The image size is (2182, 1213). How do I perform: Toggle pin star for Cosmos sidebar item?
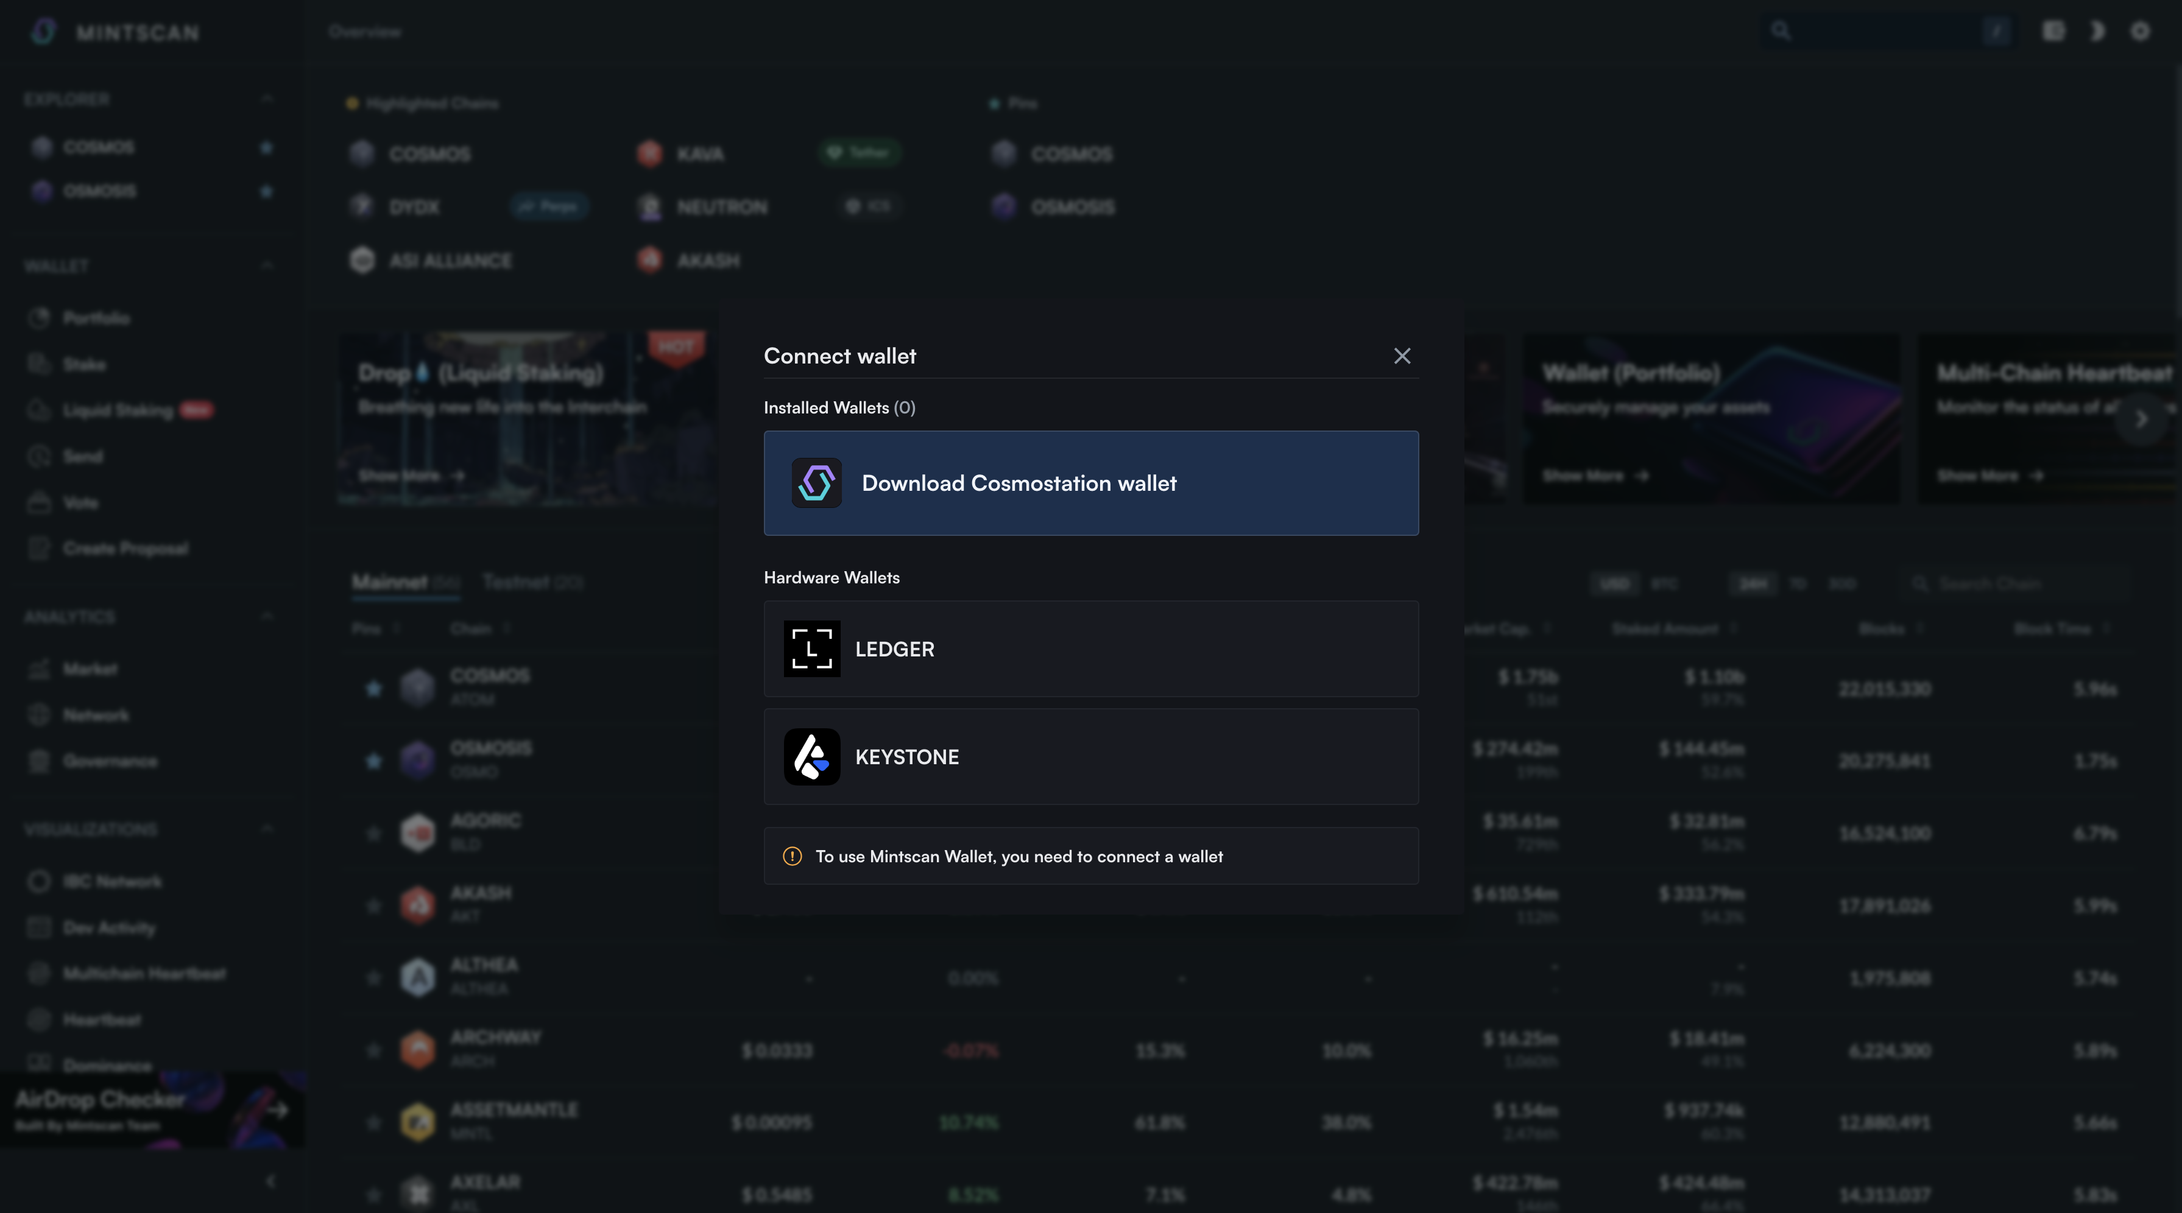(266, 147)
